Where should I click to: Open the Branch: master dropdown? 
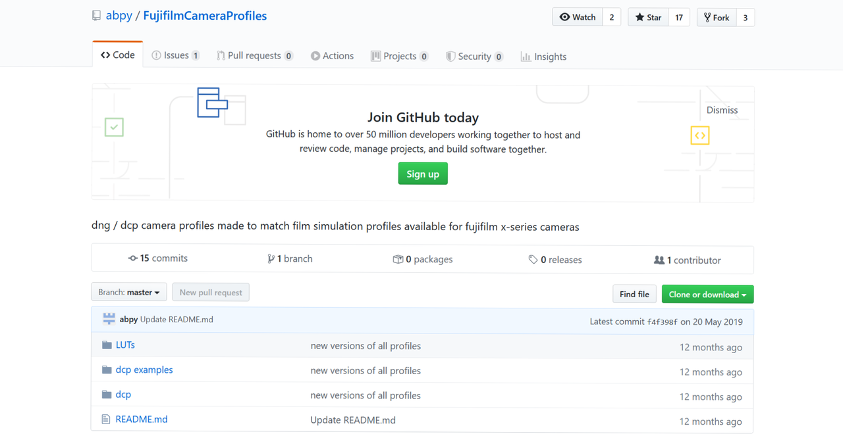(129, 293)
